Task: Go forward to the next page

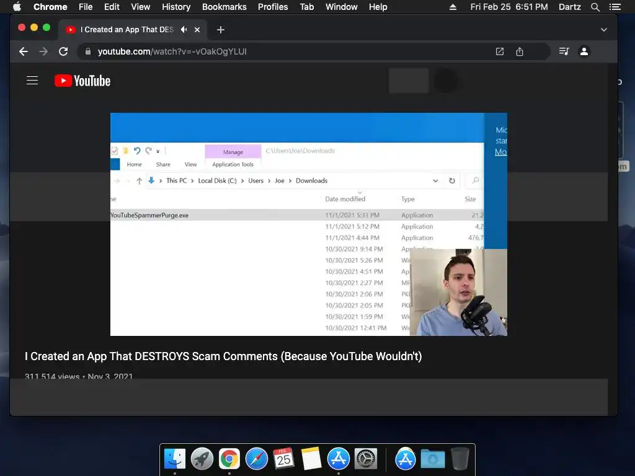Action: click(43, 51)
